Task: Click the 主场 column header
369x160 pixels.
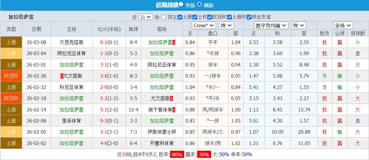Action: click(71, 29)
